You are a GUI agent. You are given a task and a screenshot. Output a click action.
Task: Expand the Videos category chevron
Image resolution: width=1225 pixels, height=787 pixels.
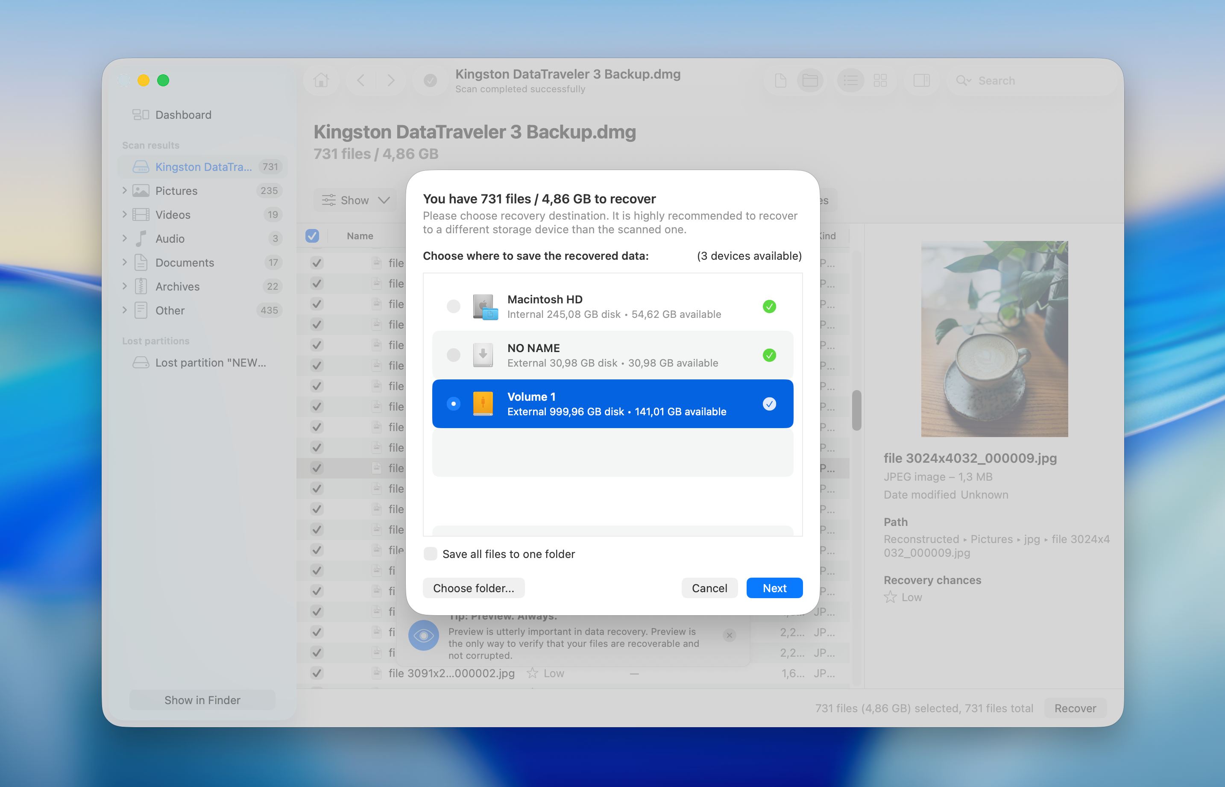coord(124,214)
